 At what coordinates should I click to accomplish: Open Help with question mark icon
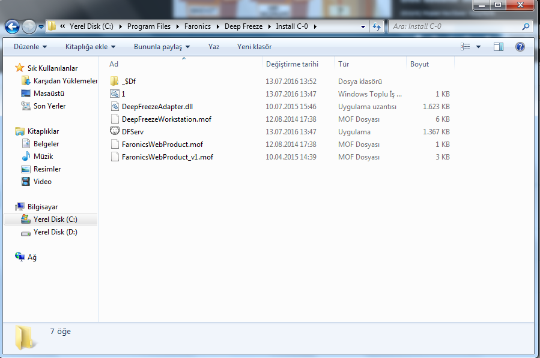click(x=520, y=47)
